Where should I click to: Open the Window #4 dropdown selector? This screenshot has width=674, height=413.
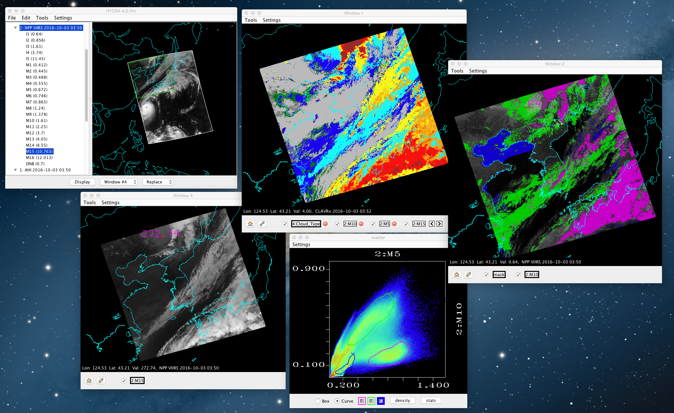[119, 182]
